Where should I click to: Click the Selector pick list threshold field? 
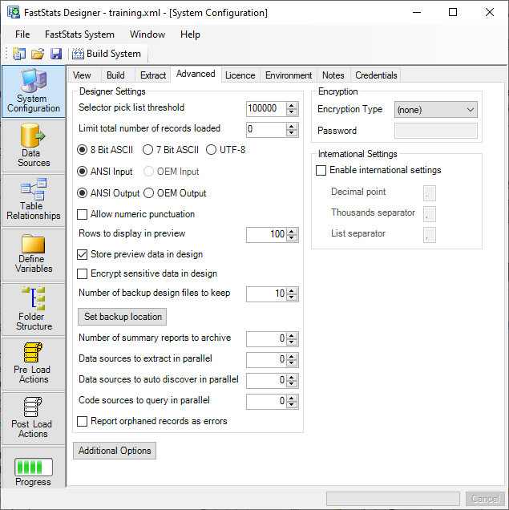point(267,108)
